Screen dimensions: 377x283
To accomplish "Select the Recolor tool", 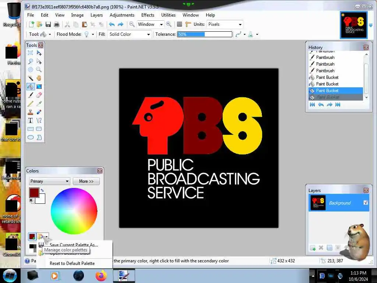I will point(39,112).
